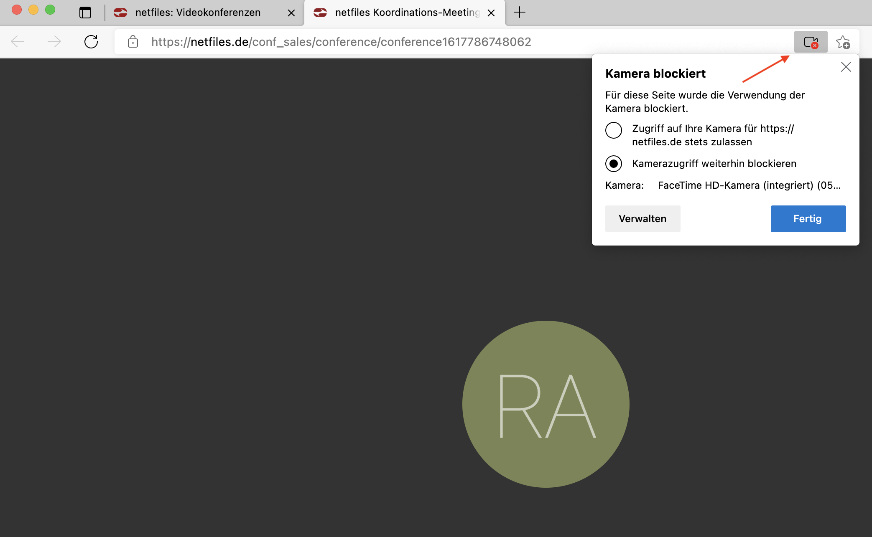Click the Fertig button
Image resolution: width=872 pixels, height=537 pixels.
[x=808, y=219]
